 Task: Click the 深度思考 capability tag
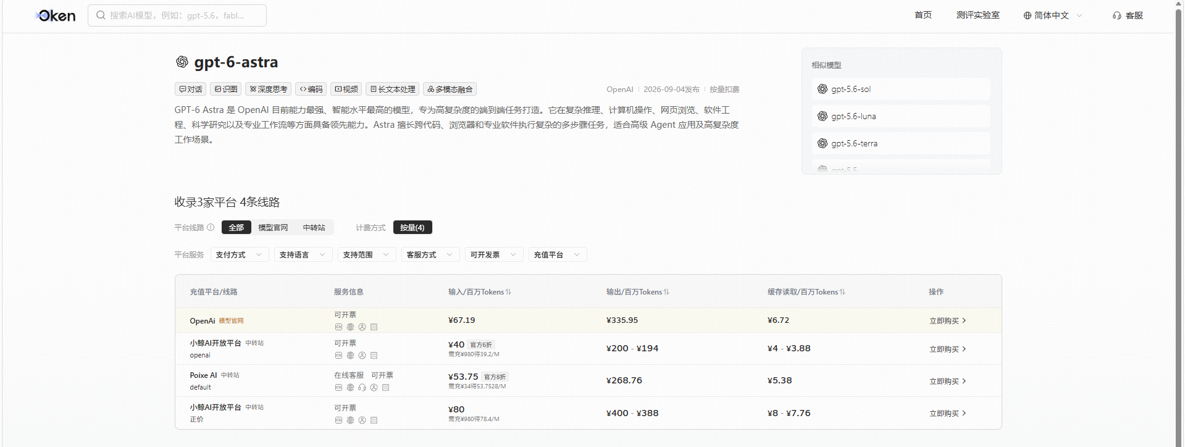pyautogui.click(x=269, y=89)
